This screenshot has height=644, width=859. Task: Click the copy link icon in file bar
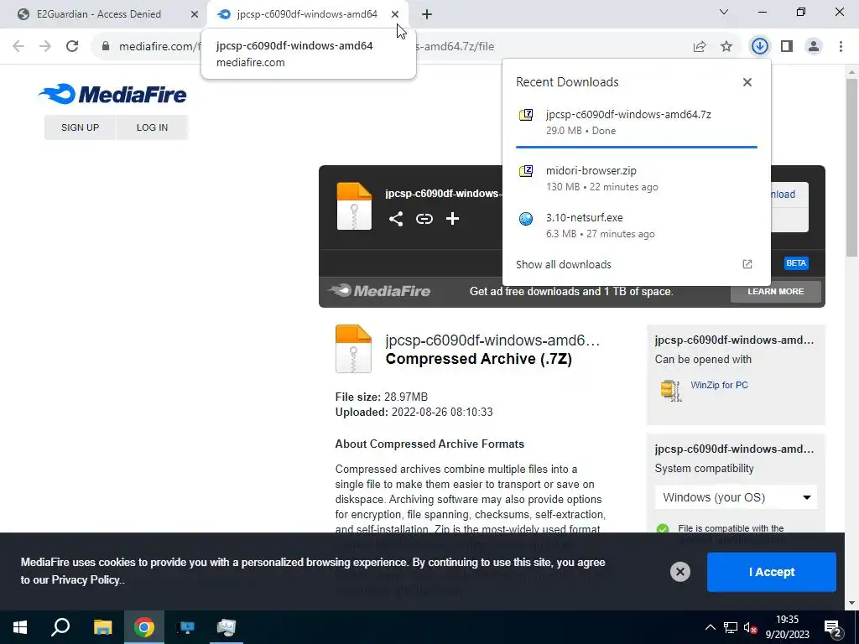tap(424, 219)
